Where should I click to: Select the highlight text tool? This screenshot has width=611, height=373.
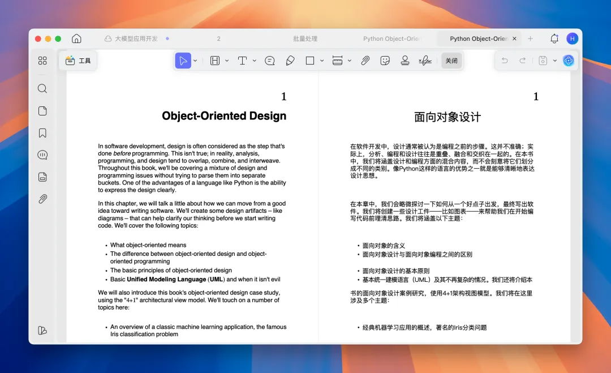coord(215,61)
